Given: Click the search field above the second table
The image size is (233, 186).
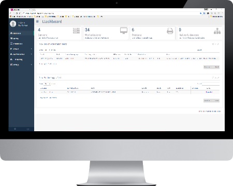Looking at the screenshot, I should coord(211,84).
